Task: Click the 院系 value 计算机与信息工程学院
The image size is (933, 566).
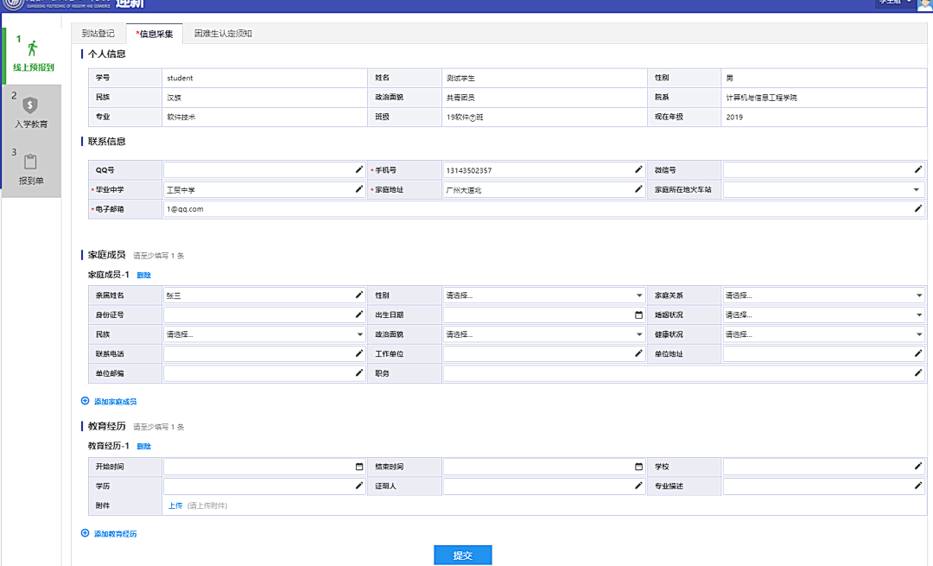Action: (761, 98)
